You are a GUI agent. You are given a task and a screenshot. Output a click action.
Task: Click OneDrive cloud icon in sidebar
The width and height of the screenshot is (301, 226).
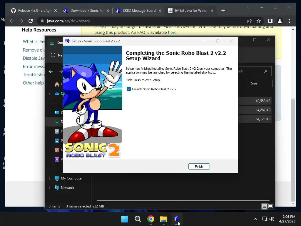coord(57,94)
